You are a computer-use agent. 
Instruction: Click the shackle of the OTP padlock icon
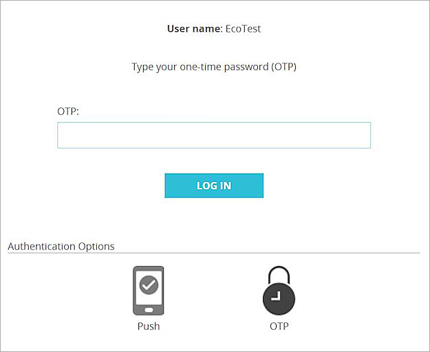279,275
